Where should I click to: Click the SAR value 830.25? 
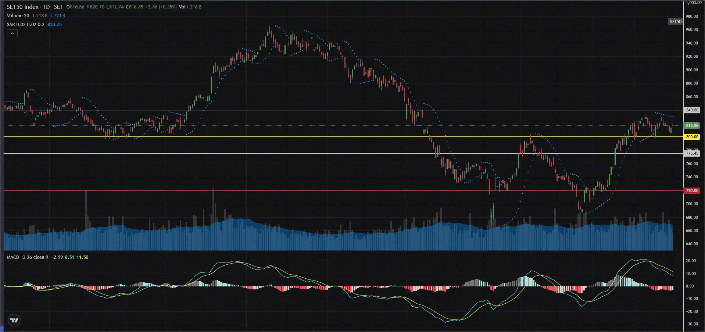pyautogui.click(x=54, y=25)
